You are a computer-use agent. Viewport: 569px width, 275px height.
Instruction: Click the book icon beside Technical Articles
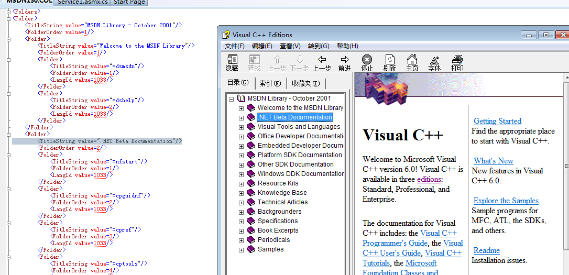click(251, 202)
